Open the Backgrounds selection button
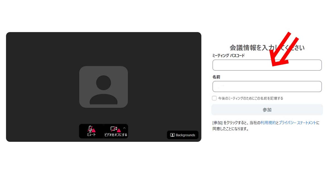Screen dimensions: 329x173 coord(183,135)
